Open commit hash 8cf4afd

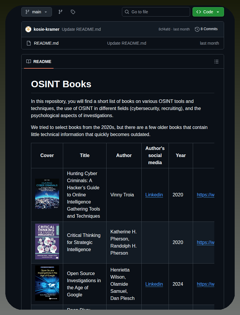click(164, 29)
